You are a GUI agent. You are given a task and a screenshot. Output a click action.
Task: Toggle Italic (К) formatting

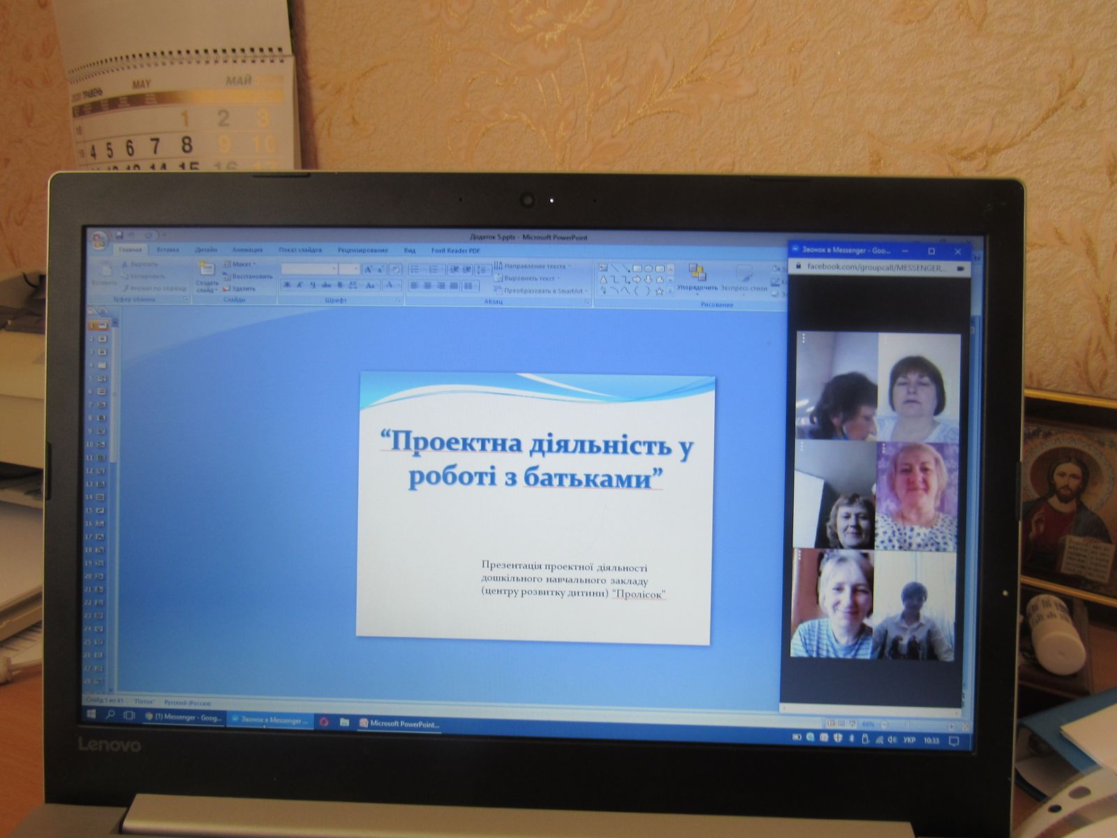(x=299, y=285)
